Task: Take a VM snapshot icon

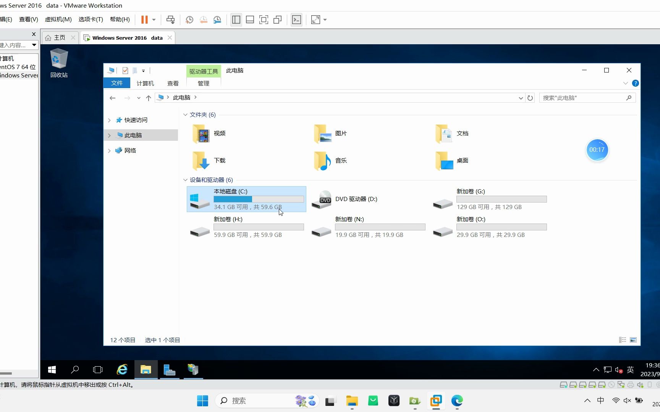Action: 189,20
